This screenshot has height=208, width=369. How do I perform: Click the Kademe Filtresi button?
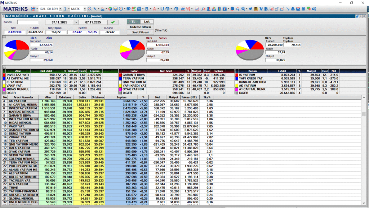[x=140, y=27]
